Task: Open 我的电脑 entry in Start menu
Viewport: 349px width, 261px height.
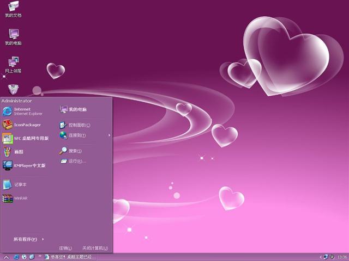Action: point(76,109)
